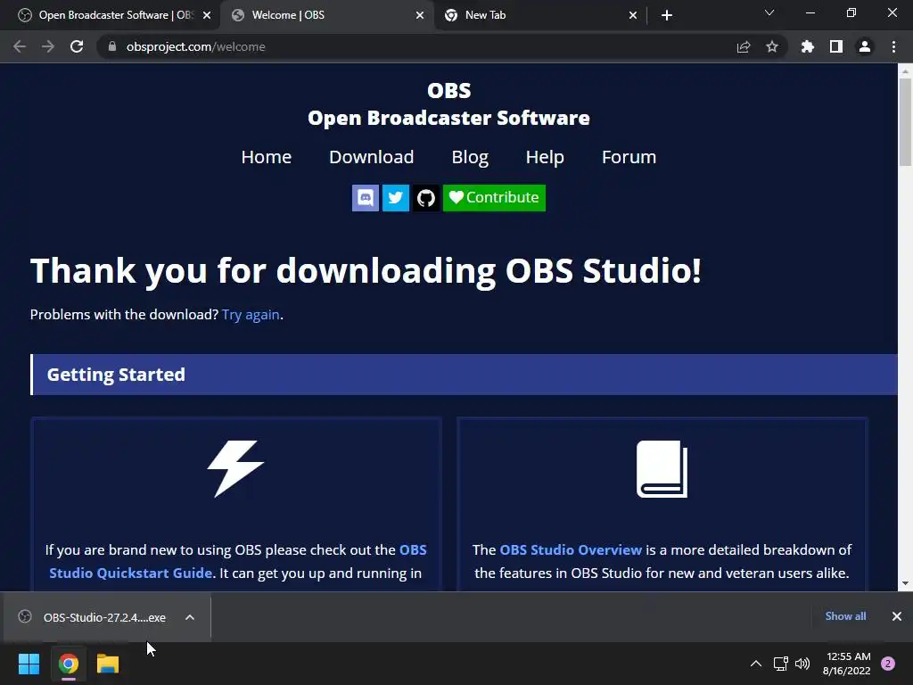Screen dimensions: 913x685
Task: Close the Welcome | OBS tab
Action: 420,15
